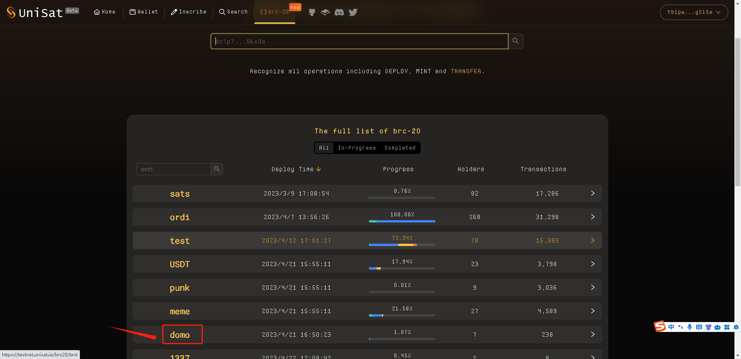Expand the ordi row with its chevron
The width and height of the screenshot is (741, 359).
(593, 217)
